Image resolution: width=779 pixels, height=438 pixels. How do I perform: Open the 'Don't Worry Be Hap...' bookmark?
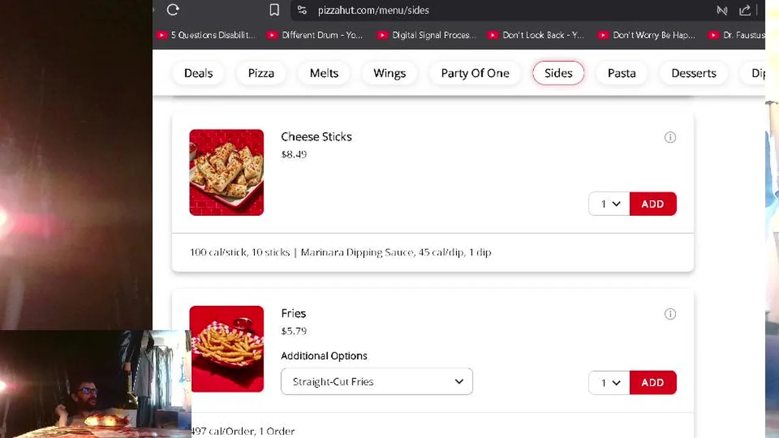point(648,35)
